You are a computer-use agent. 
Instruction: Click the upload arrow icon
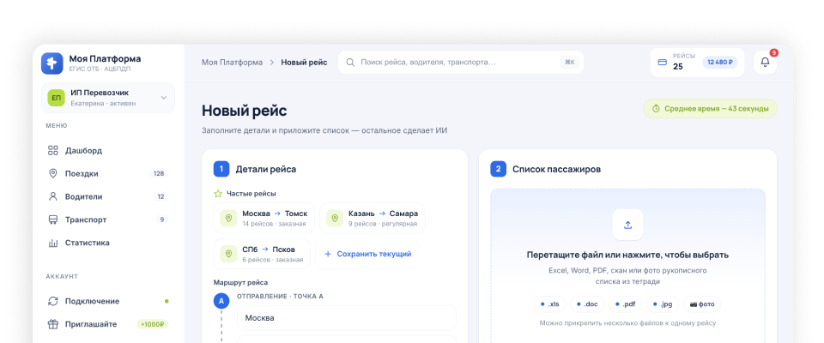coord(627,225)
